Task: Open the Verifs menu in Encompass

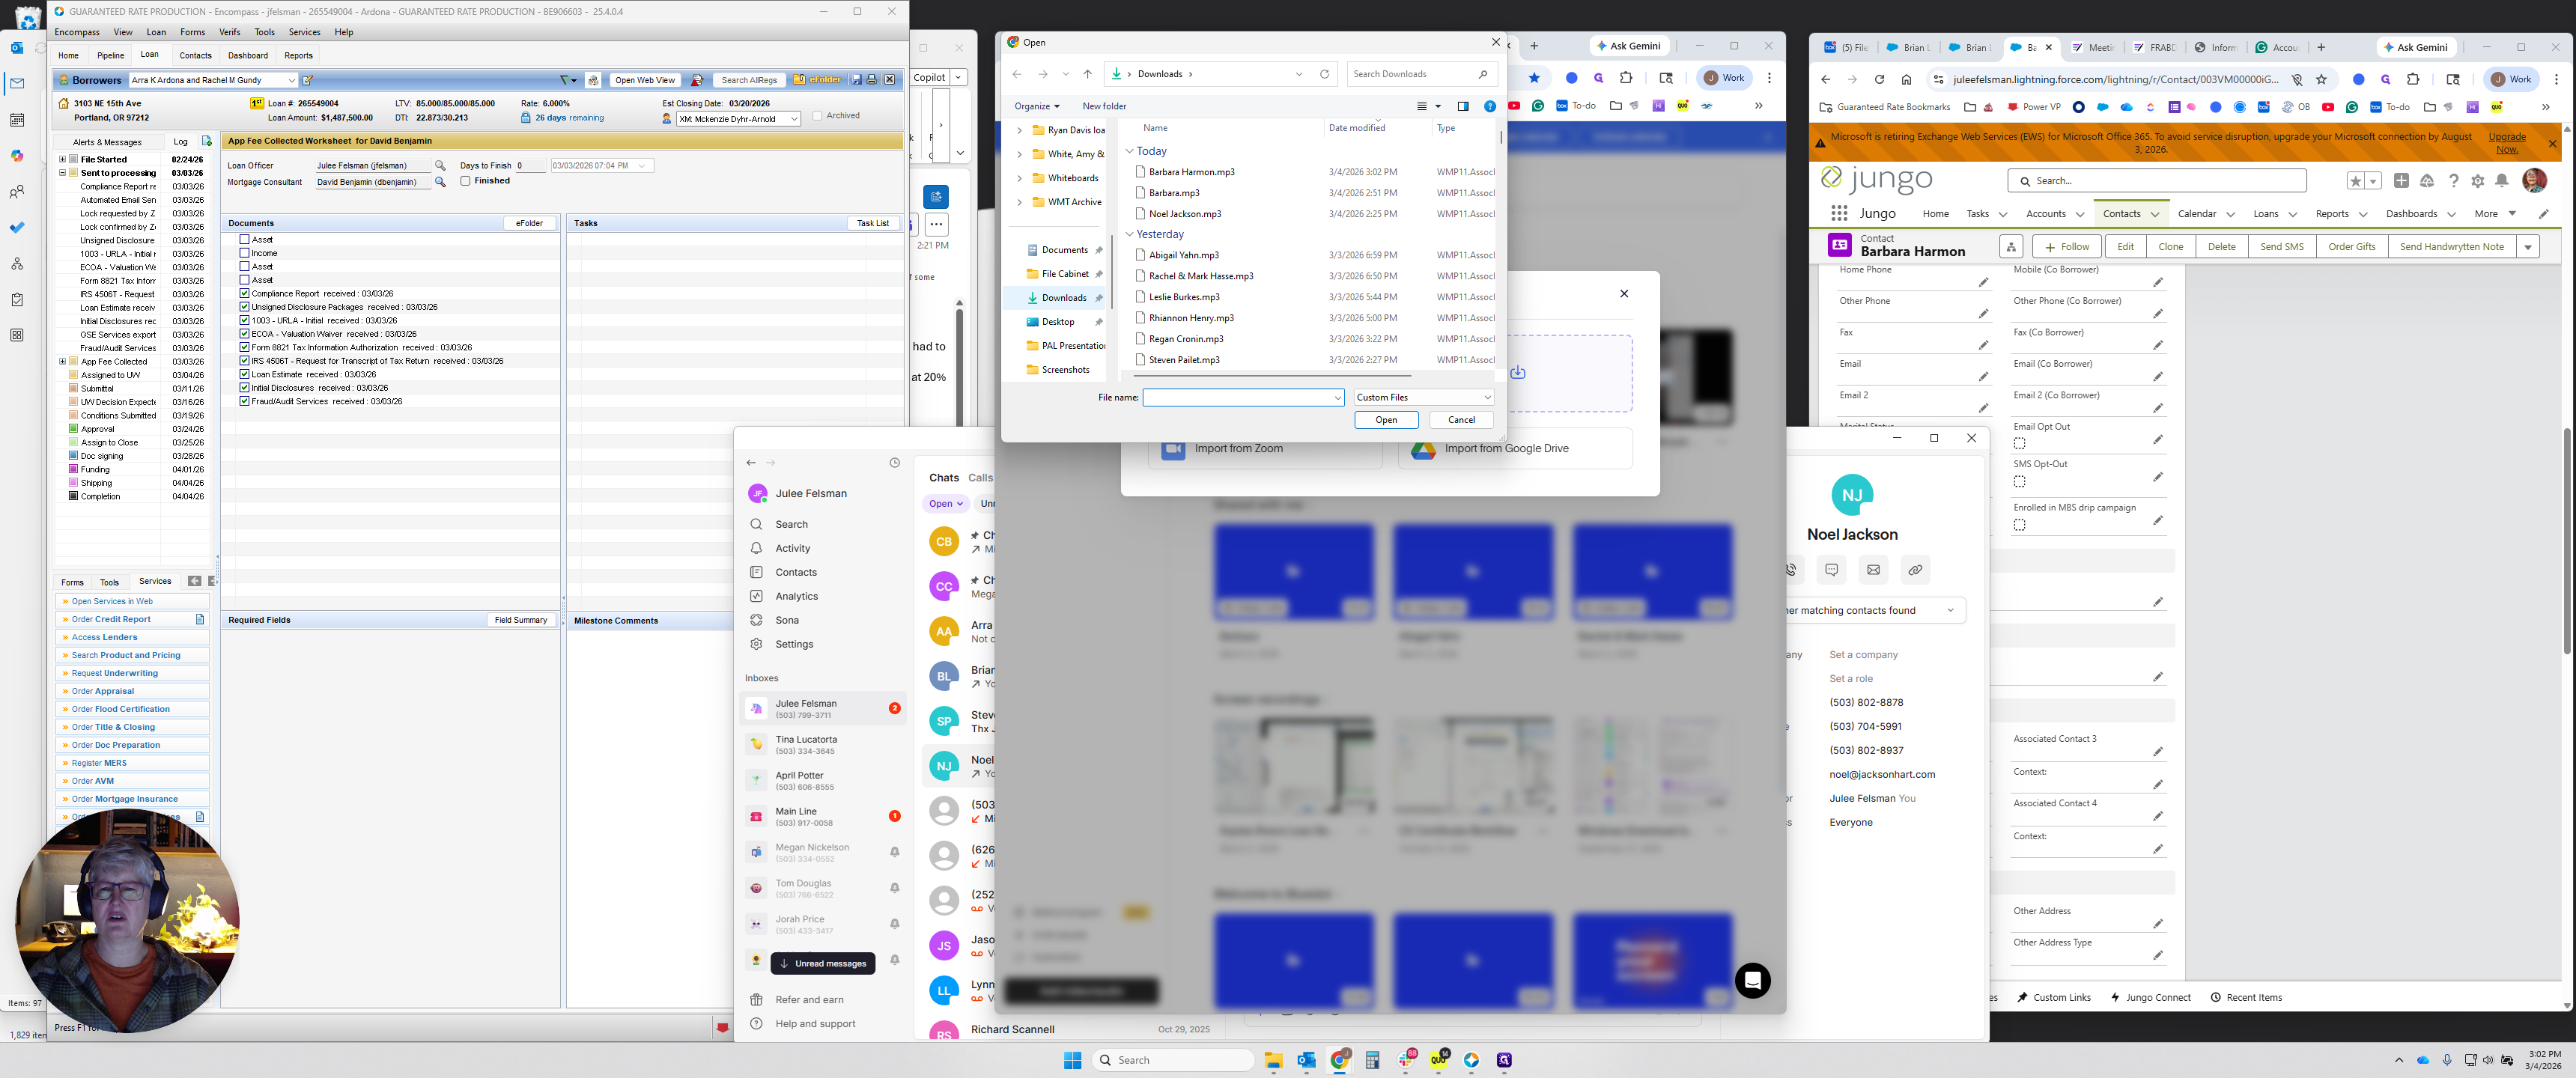Action: tap(229, 32)
